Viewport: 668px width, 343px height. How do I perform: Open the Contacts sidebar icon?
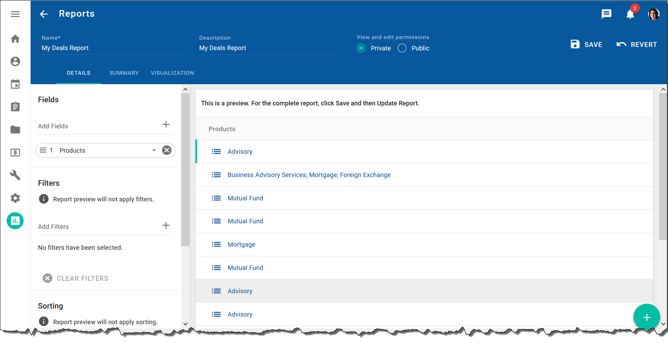coord(15,62)
